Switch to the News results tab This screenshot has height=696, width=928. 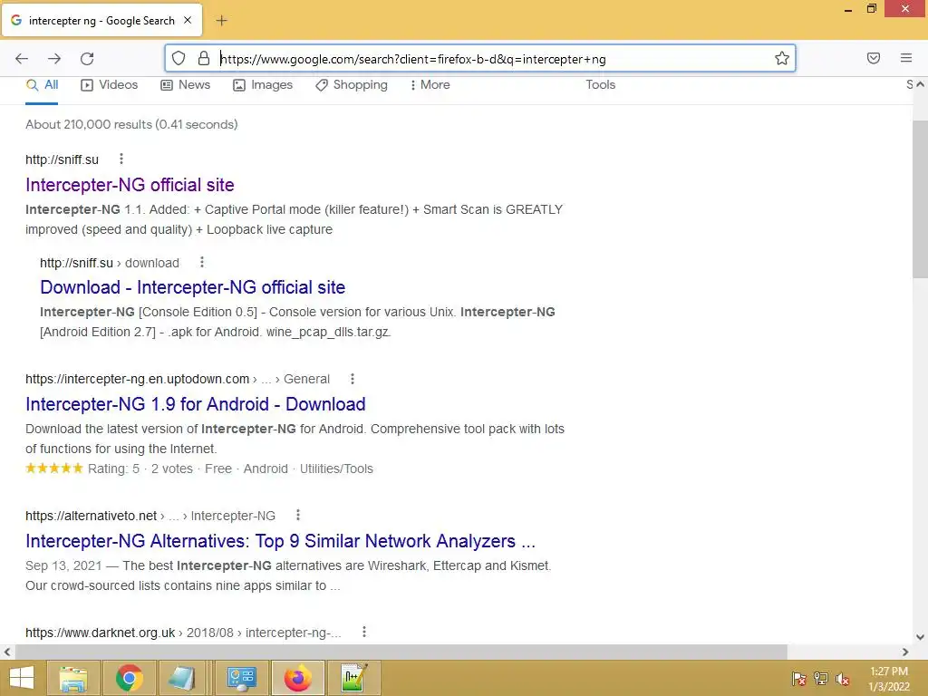pyautogui.click(x=185, y=85)
